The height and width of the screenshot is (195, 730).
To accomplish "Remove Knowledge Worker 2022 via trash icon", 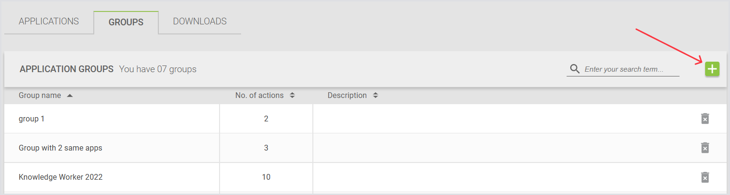I will point(705,177).
